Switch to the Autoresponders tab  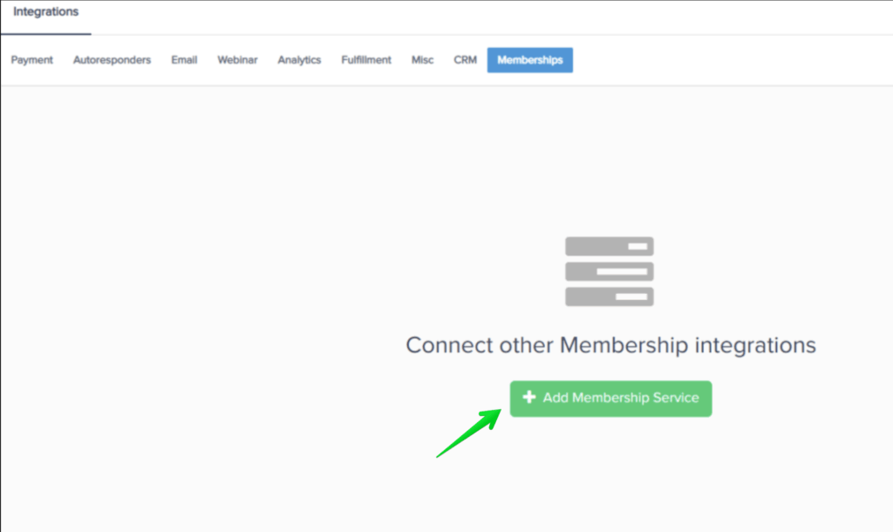pos(112,60)
